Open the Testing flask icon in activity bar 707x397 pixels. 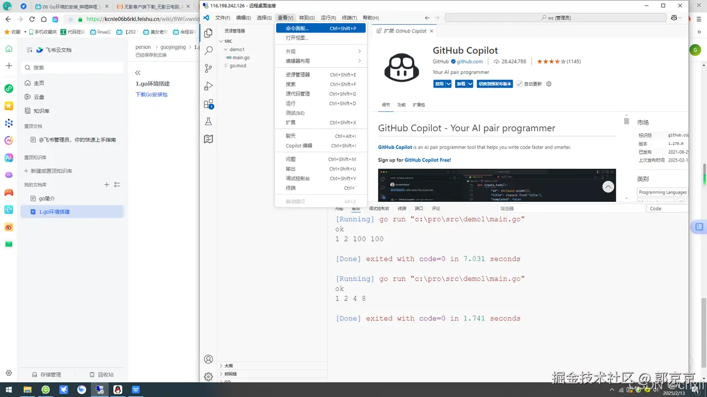tap(208, 121)
